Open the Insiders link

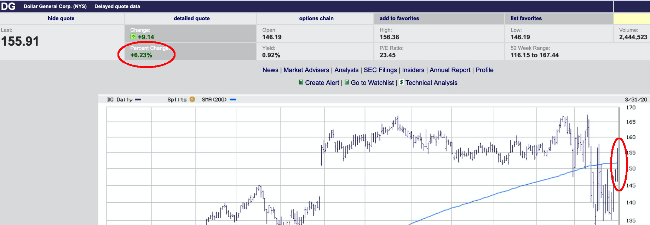pos(413,70)
